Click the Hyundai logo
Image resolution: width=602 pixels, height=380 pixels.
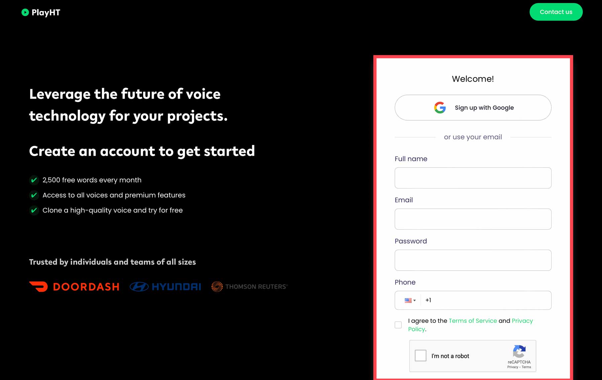(166, 286)
